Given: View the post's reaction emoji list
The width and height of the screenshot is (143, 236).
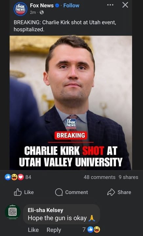Looking at the screenshot, I should coord(14,177).
